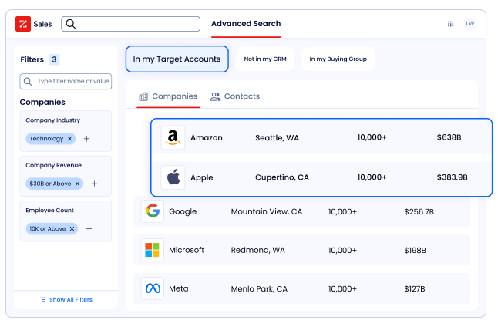Focus the filter name or value field
Screen dimensions: 498x327
(x=66, y=81)
